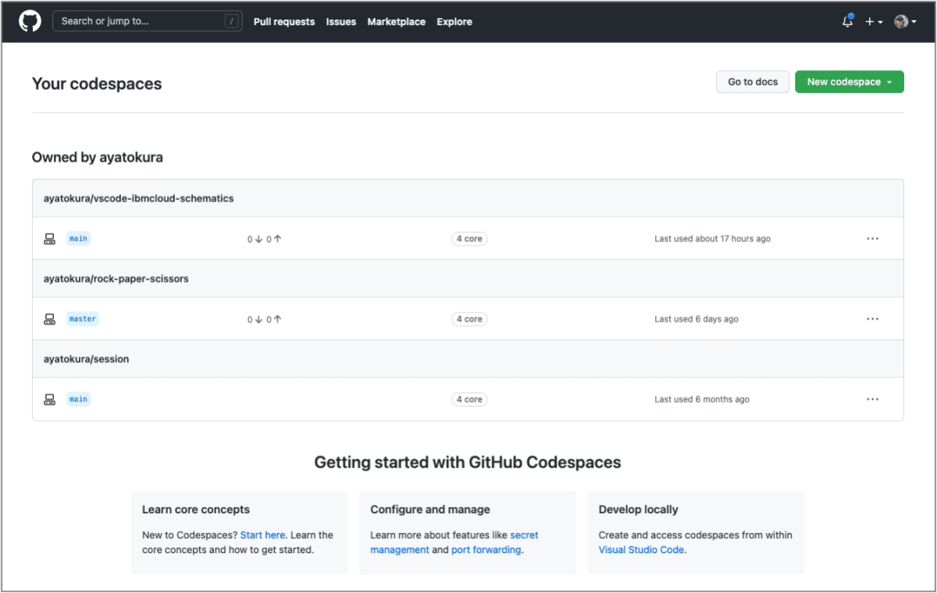Click the search or jump to field
The width and height of the screenshot is (937, 593).
click(147, 21)
